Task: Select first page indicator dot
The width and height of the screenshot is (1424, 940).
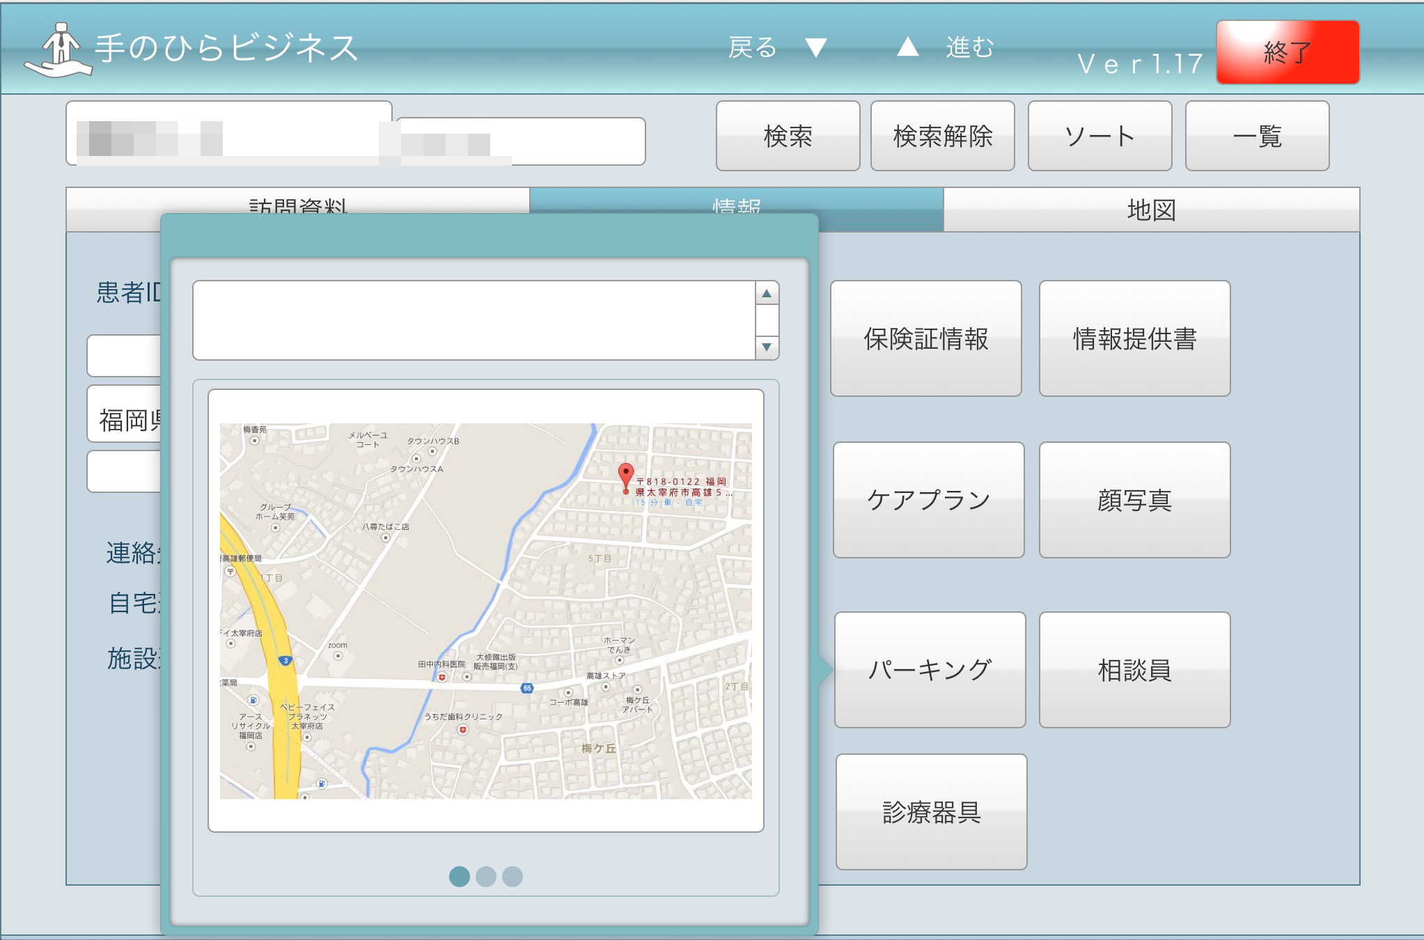Action: pos(460,876)
